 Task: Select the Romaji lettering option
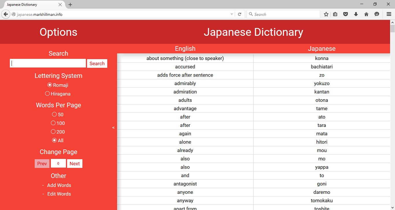click(x=50, y=85)
